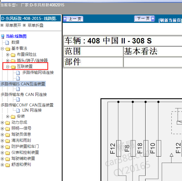Open LIN 网连接 item

pyautogui.click(x=32, y=110)
